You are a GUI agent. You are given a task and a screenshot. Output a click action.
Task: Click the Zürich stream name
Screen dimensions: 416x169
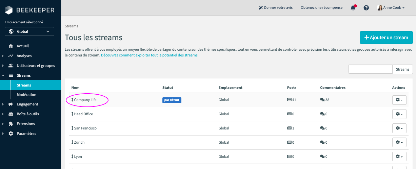click(79, 143)
